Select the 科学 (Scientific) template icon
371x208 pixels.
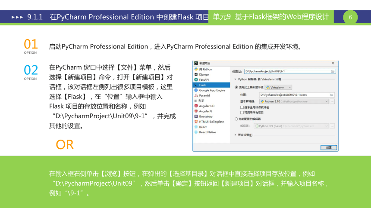(196, 101)
